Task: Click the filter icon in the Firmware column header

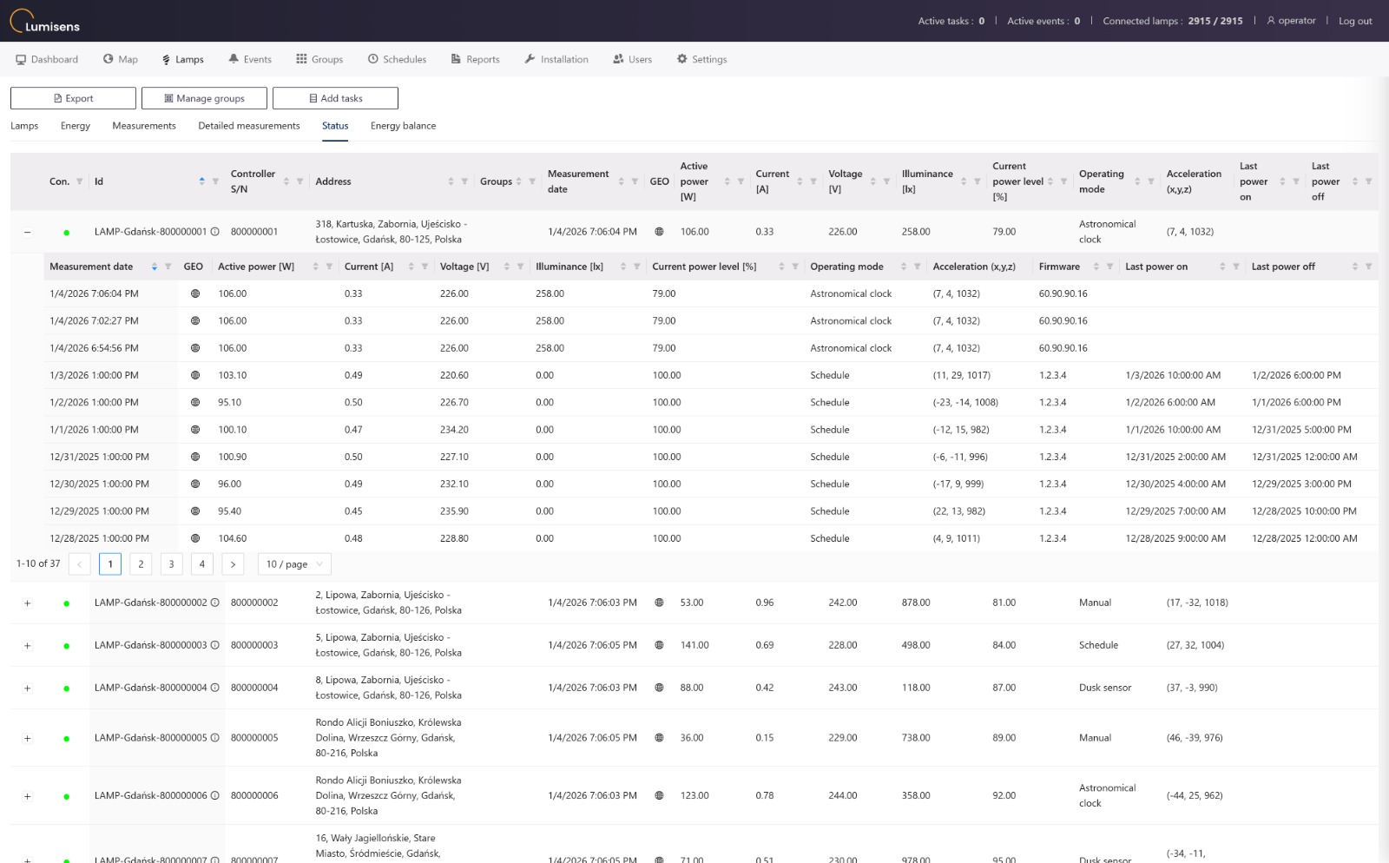Action: tap(1109, 267)
